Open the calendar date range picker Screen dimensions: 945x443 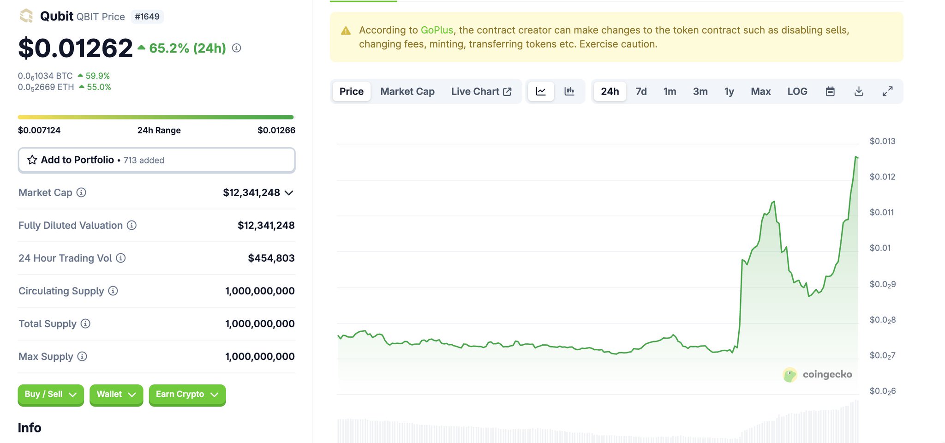point(830,91)
